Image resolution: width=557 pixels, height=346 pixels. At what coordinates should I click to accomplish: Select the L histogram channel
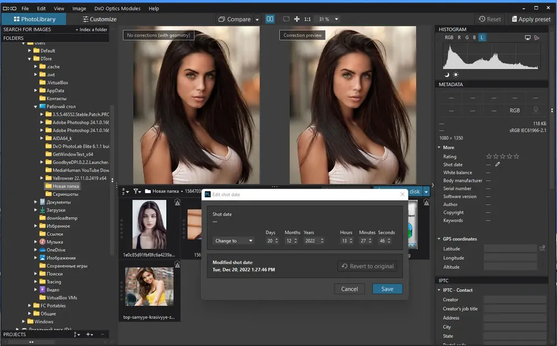tap(482, 37)
